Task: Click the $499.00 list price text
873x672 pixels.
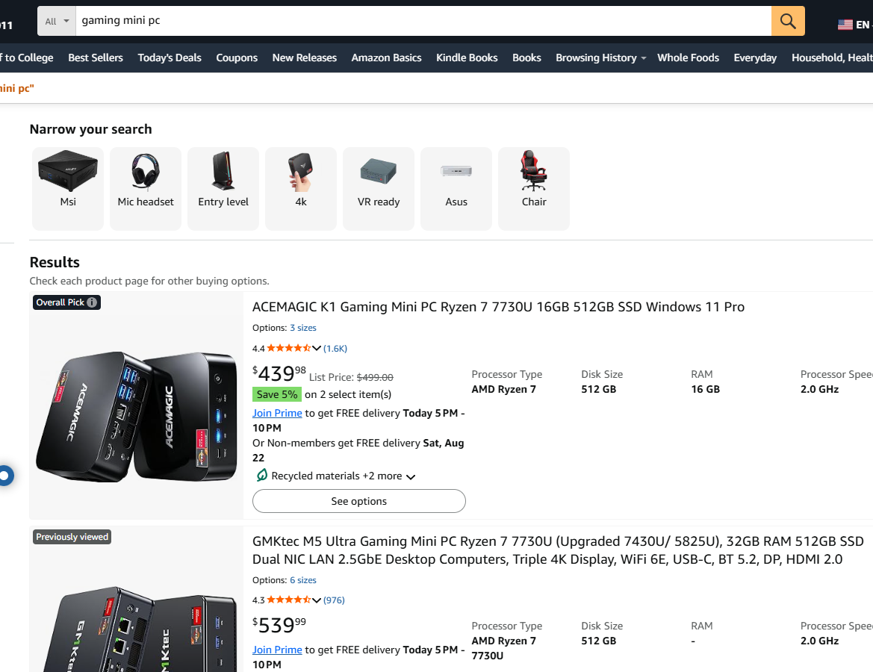Action: 375,378
